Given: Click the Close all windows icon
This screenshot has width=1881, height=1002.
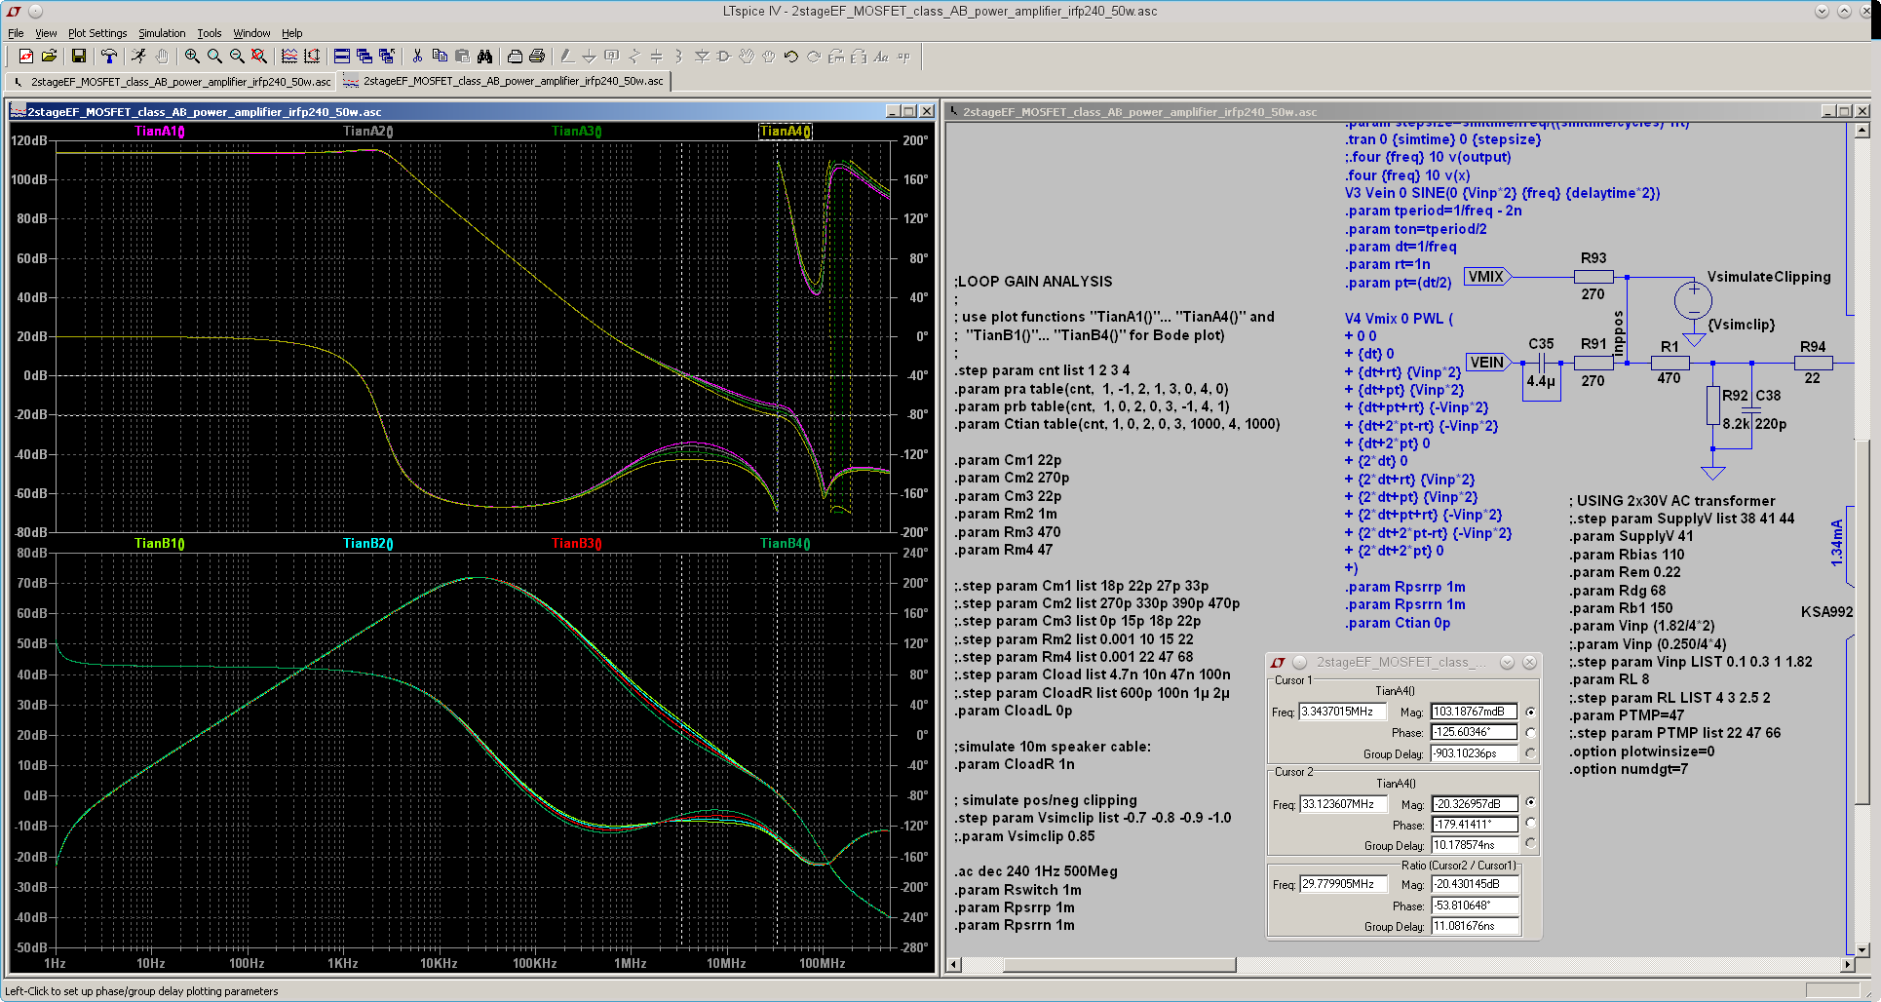Looking at the screenshot, I should [x=387, y=57].
